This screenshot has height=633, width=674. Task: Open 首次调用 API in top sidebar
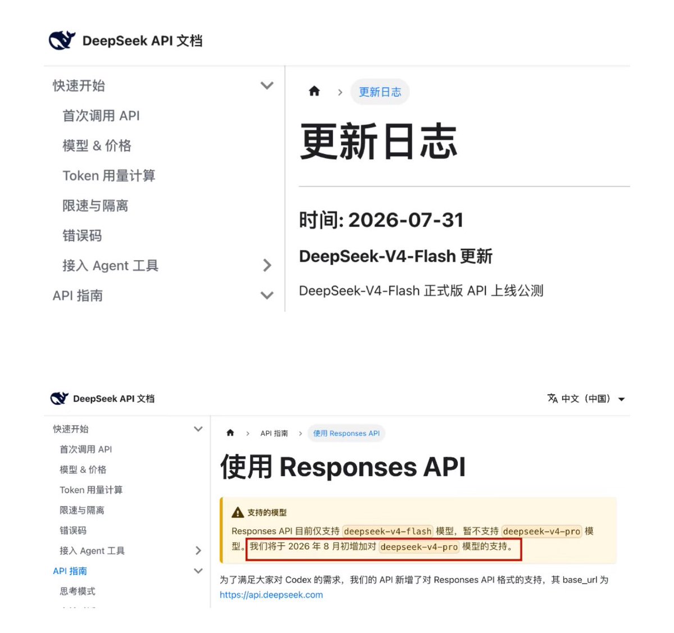[x=101, y=116]
